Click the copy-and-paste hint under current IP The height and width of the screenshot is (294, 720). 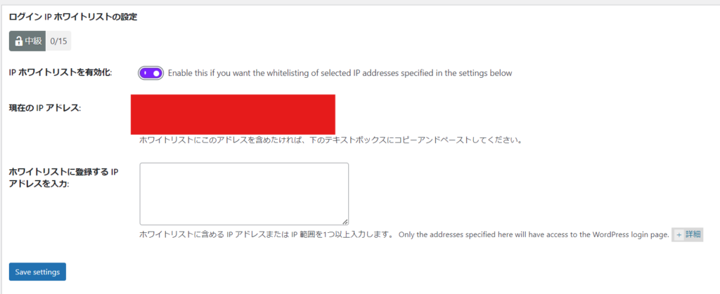330,140
